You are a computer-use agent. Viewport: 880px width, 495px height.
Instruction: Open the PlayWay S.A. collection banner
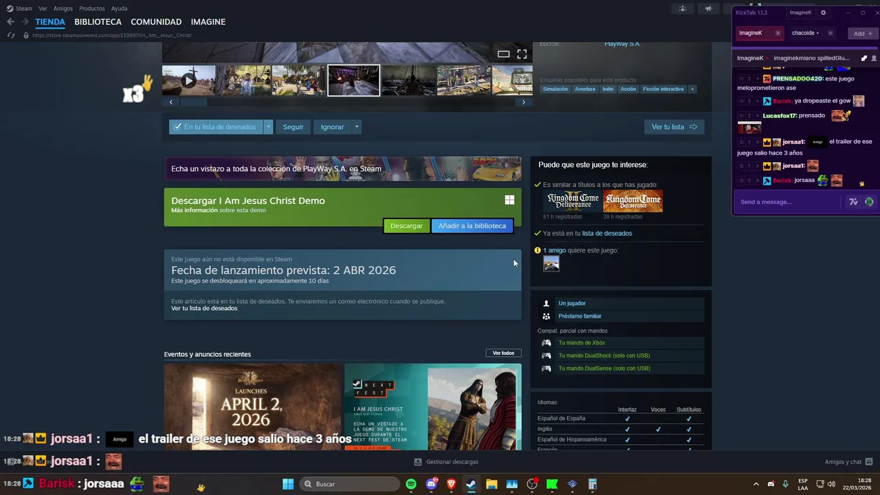[342, 168]
